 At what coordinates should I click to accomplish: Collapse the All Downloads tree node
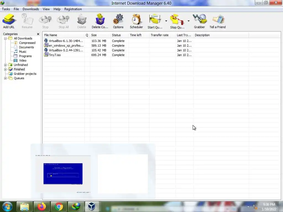[6, 38]
